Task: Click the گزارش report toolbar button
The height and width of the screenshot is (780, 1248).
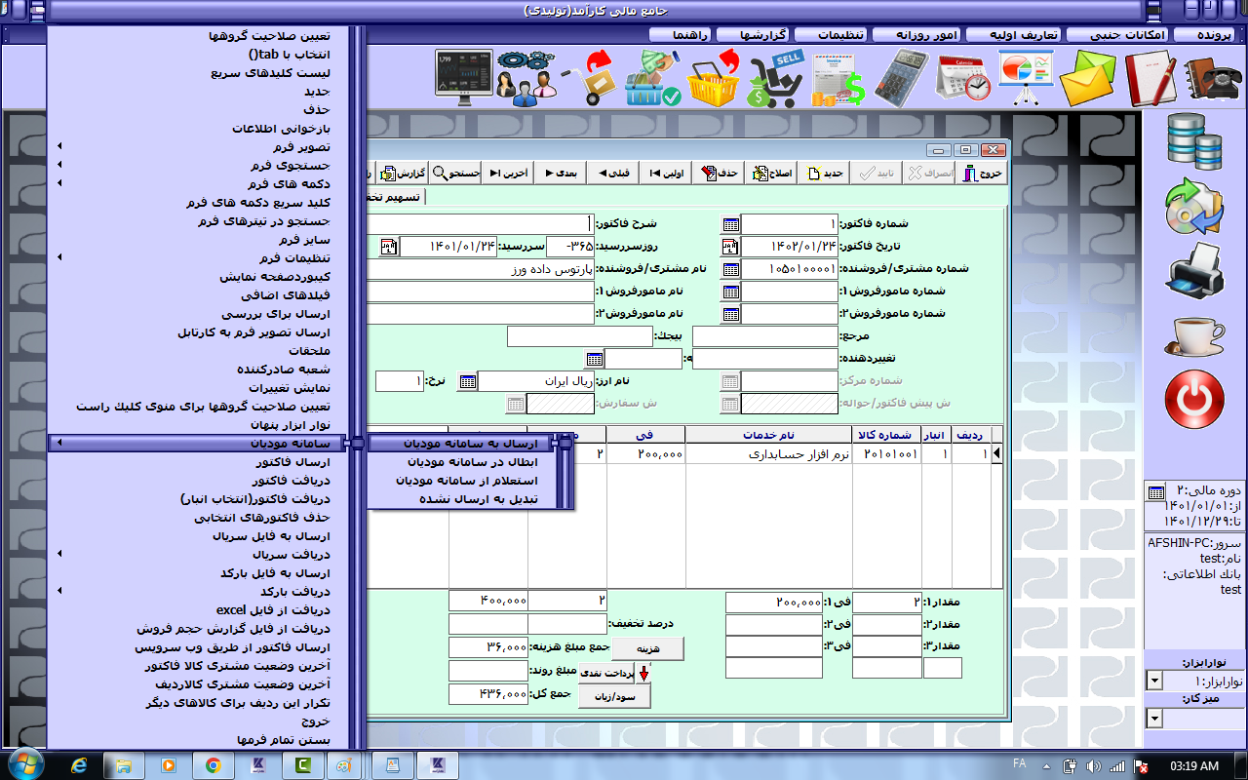Action: coord(404,173)
